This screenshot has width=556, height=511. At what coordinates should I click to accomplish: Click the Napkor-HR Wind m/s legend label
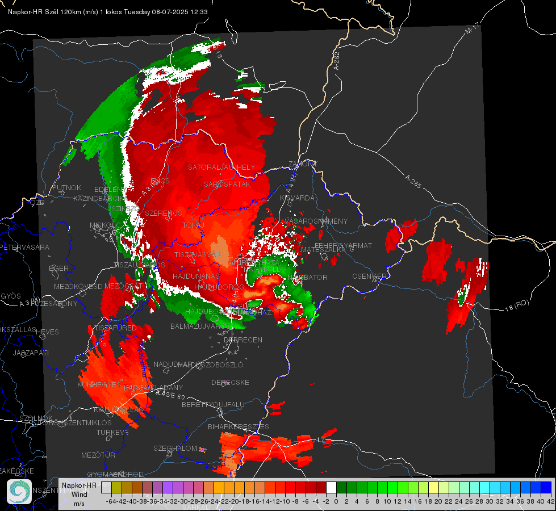[x=79, y=494]
